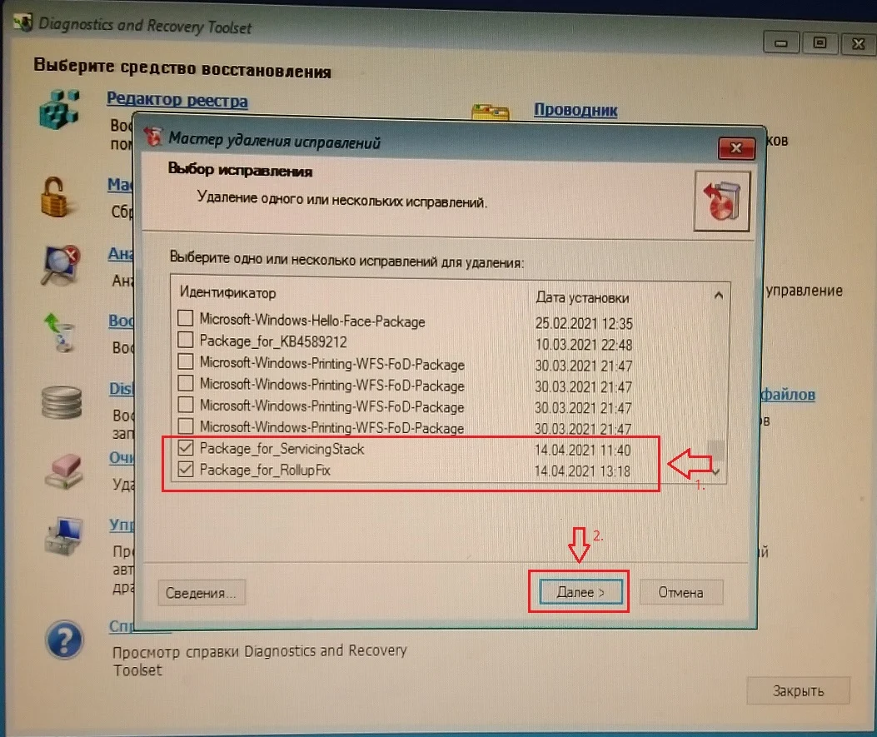This screenshot has width=877, height=737.
Task: Open the Registry Editor cube icon
Action: click(59, 109)
